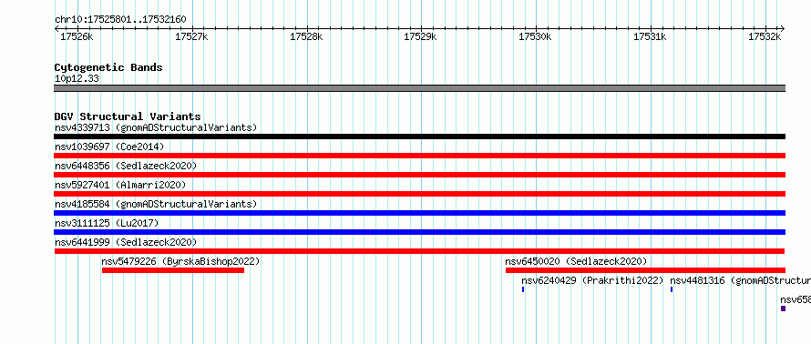Image resolution: width=811 pixels, height=344 pixels.
Task: Click the 10p12.33 band label
Action: coord(77,79)
